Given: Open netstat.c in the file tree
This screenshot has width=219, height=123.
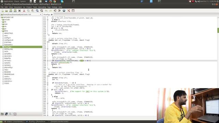Looking at the screenshot, I should pyautogui.click(x=8, y=65).
